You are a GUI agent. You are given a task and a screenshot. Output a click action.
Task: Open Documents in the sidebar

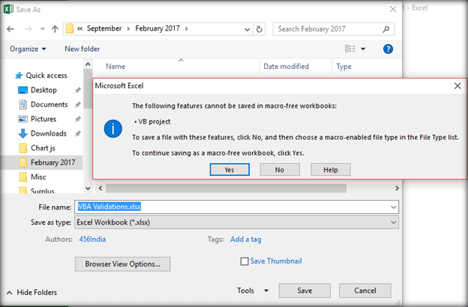tap(49, 104)
